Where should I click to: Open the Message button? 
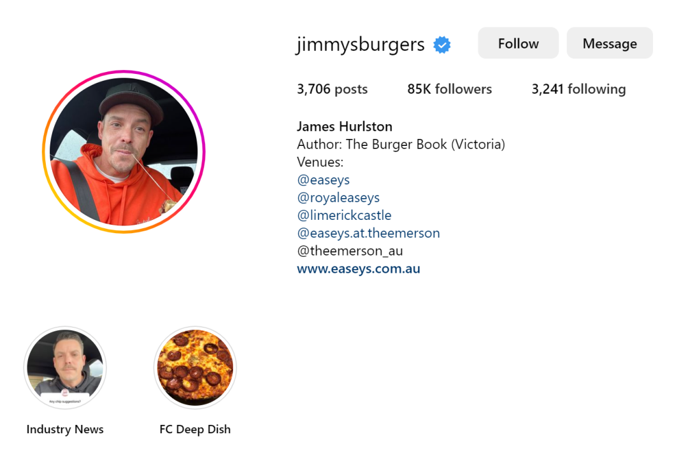[610, 43]
